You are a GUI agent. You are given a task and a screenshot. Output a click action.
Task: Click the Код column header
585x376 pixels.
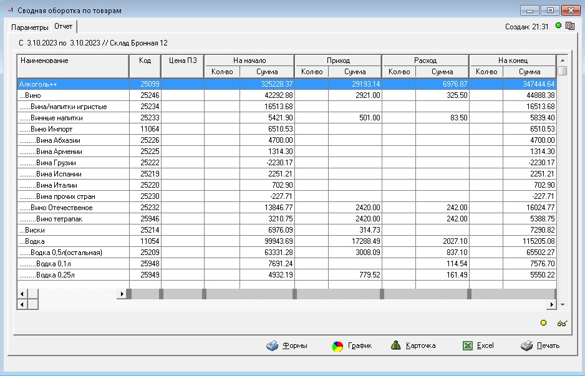pyautogui.click(x=145, y=60)
